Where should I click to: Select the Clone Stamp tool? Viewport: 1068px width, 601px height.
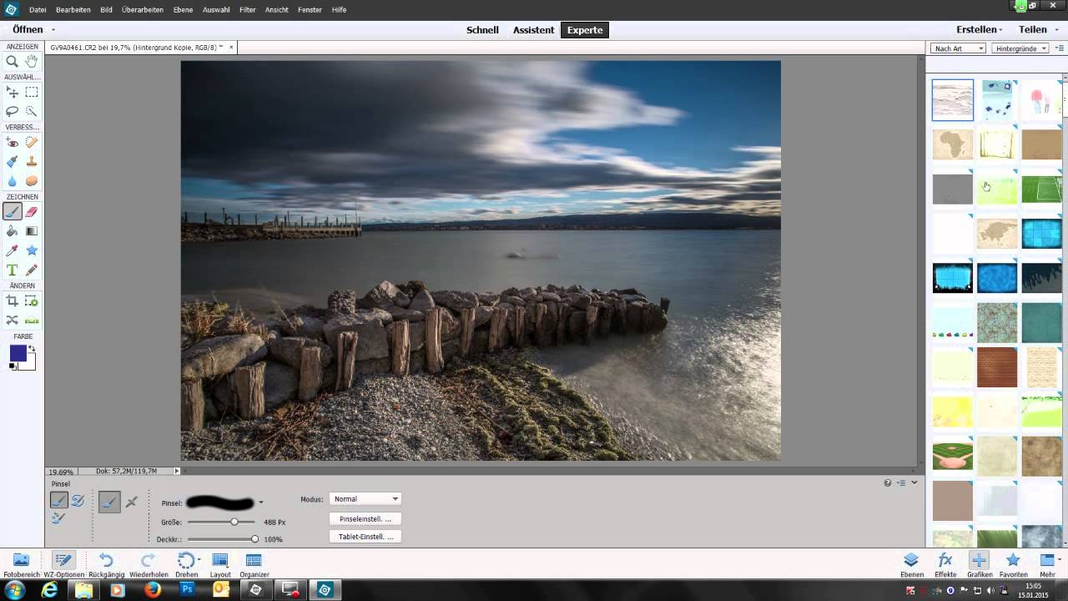pyautogui.click(x=32, y=162)
